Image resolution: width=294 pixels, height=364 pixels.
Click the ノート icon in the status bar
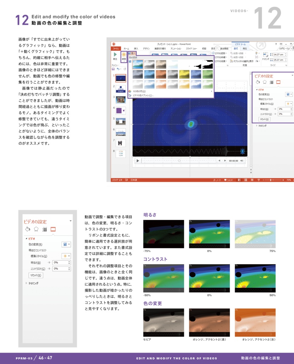(217, 180)
